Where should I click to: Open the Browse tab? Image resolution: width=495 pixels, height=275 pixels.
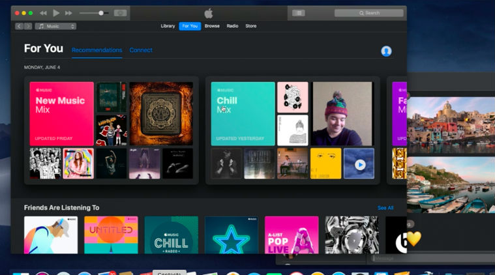(x=212, y=26)
